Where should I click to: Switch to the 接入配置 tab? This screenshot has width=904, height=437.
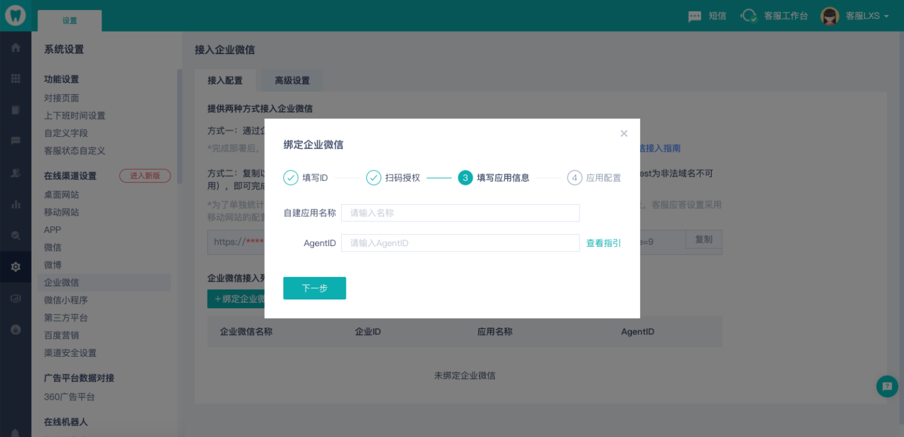(x=225, y=80)
